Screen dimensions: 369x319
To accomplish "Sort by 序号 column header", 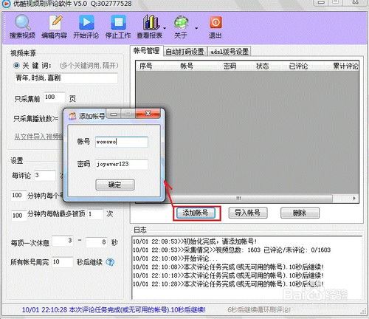I will [146, 66].
